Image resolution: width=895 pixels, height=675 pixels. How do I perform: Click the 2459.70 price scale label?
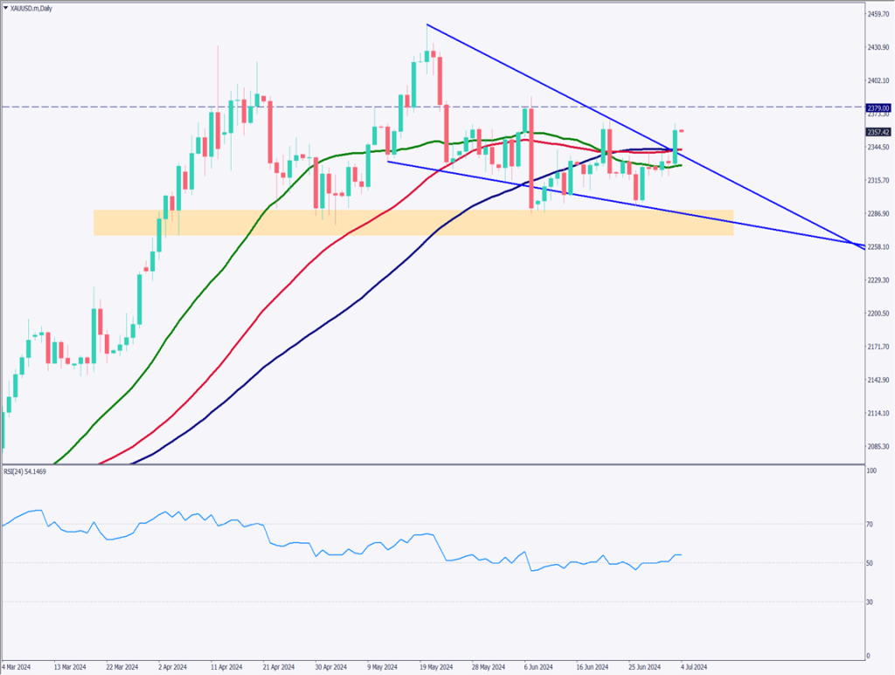tap(878, 14)
